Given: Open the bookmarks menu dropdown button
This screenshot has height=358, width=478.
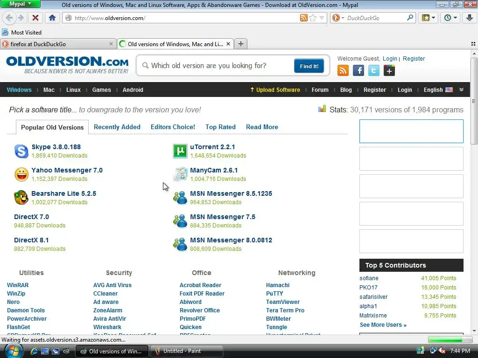Looking at the screenshot, I should point(429,18).
